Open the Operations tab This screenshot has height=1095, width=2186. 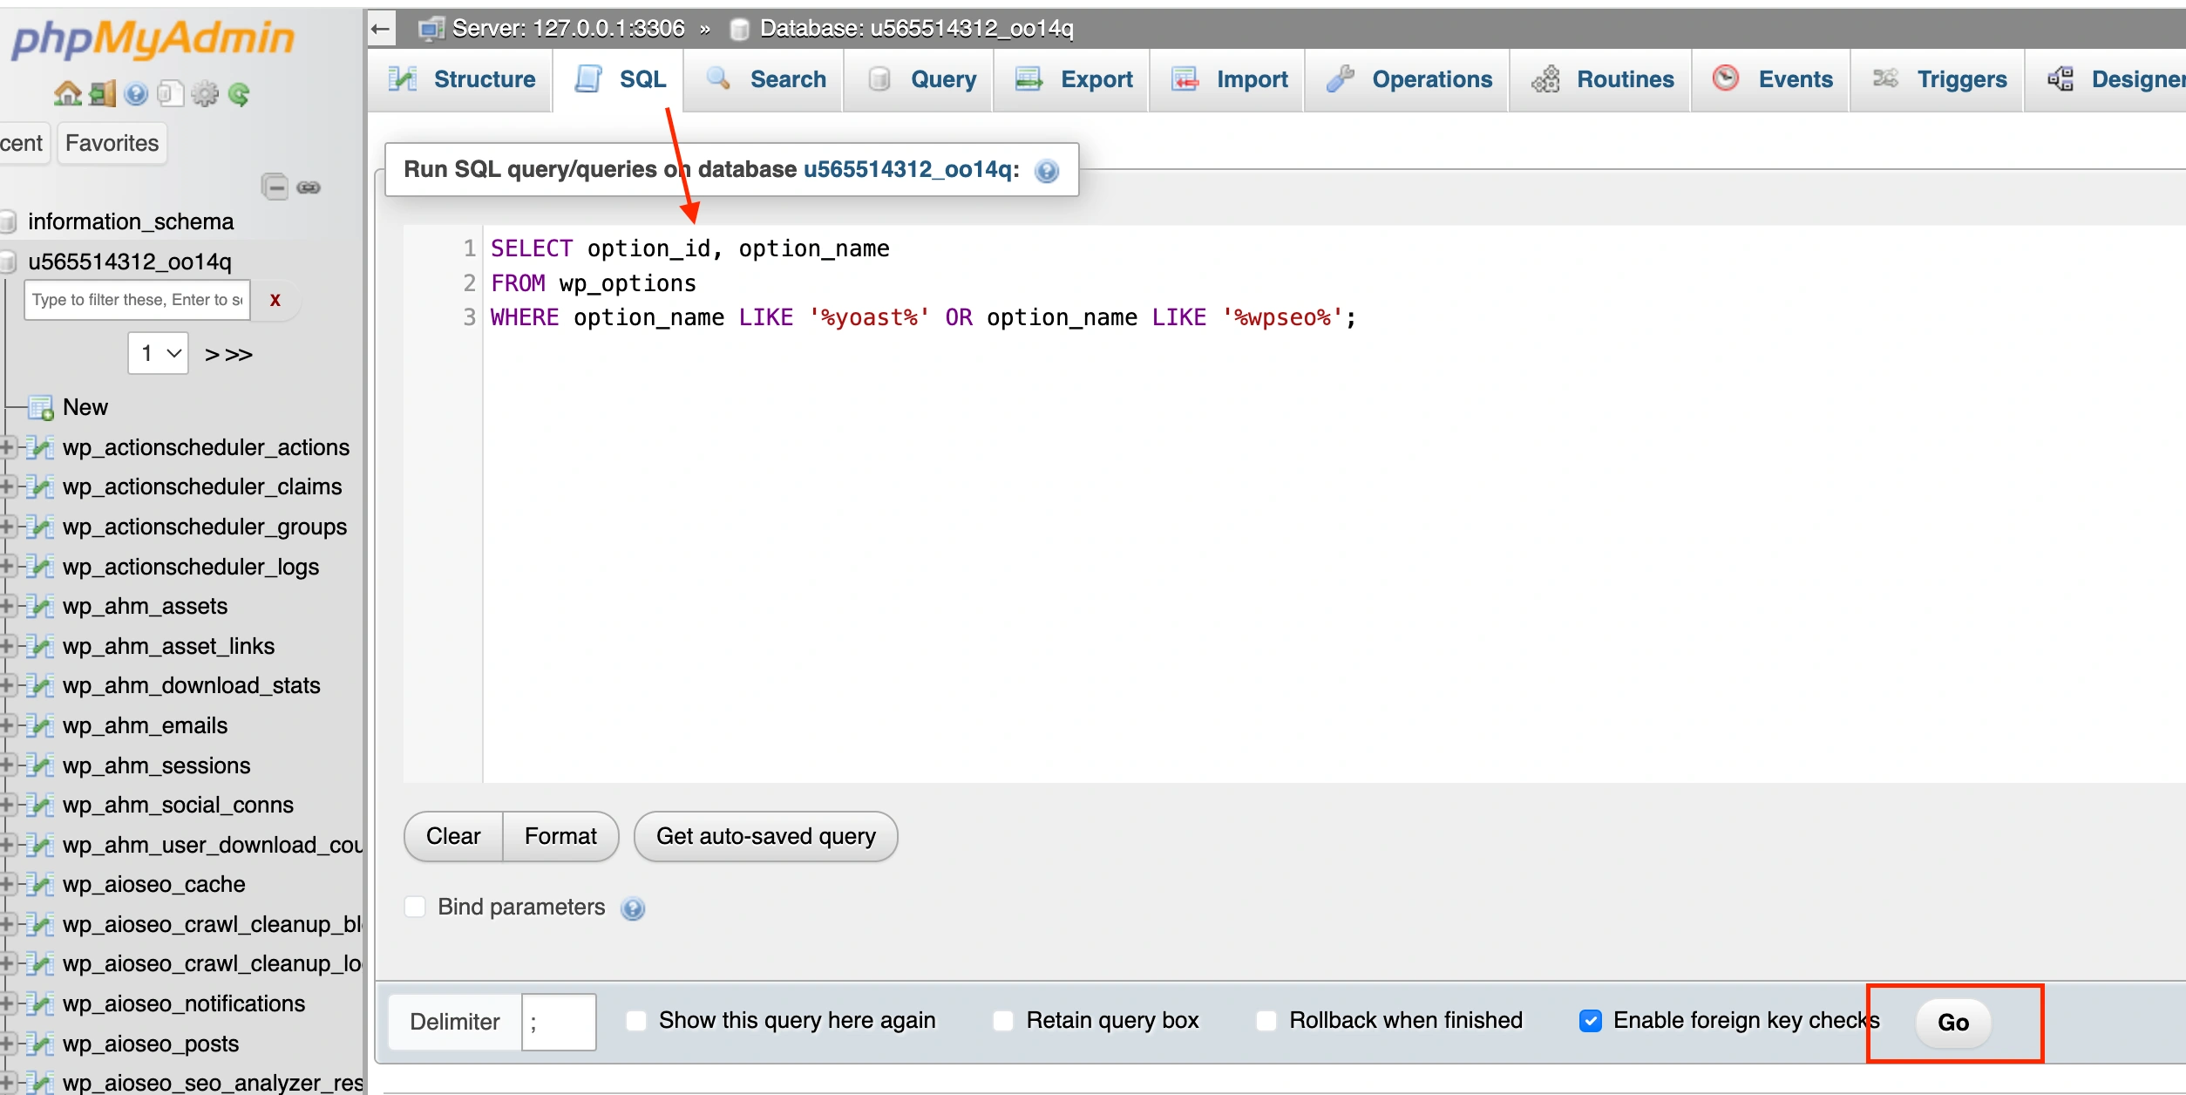(x=1406, y=79)
